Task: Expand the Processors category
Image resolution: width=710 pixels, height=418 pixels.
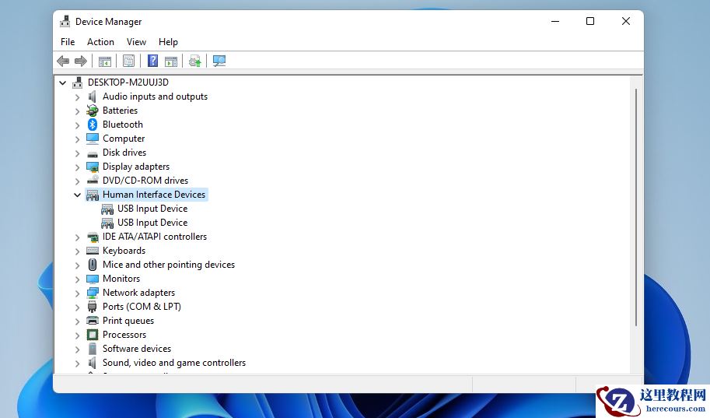Action: [78, 335]
